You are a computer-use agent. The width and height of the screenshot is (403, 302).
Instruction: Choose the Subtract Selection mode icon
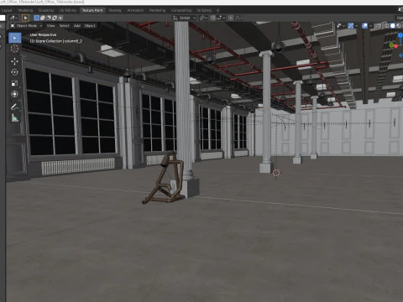(49, 18)
